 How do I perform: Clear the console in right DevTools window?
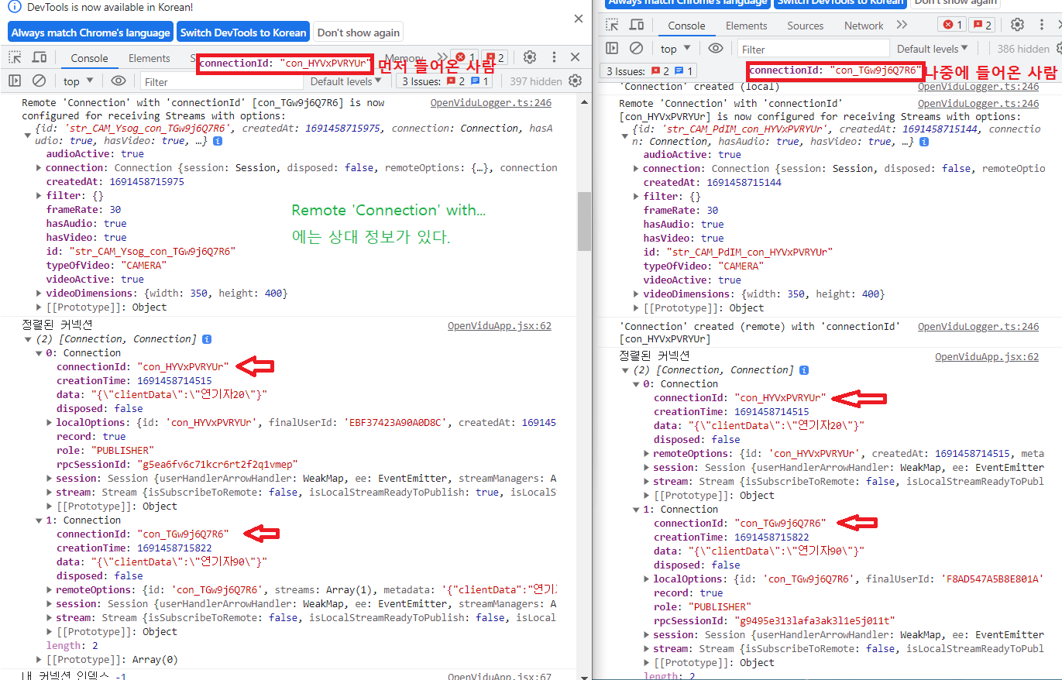pos(637,48)
